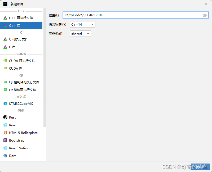
Task: Click the Bootstrap template icon
Action: coord(6,140)
